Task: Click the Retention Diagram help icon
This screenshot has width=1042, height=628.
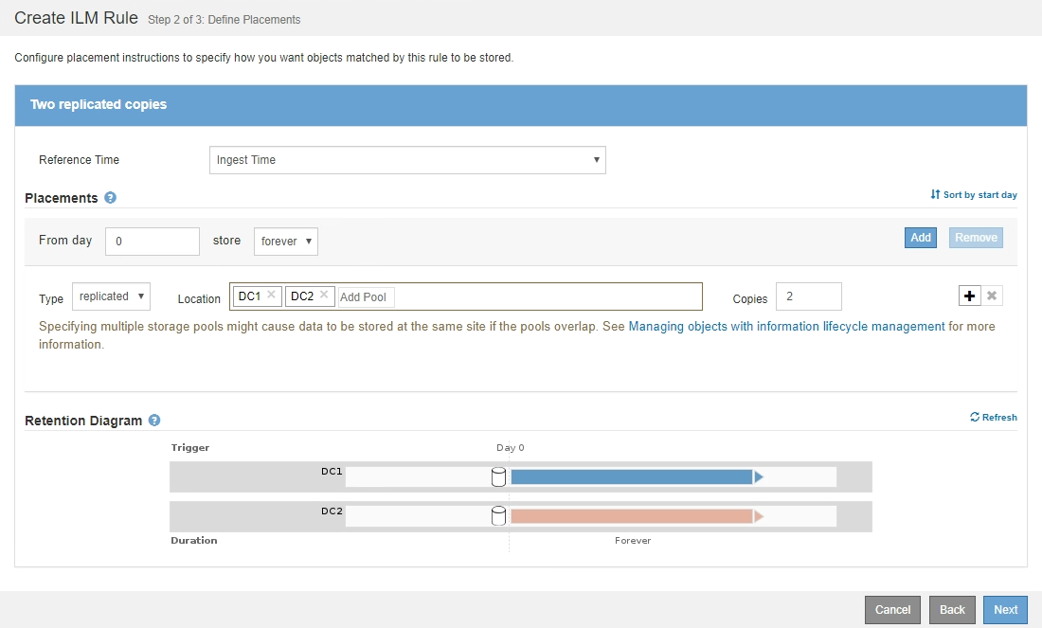Action: [154, 421]
